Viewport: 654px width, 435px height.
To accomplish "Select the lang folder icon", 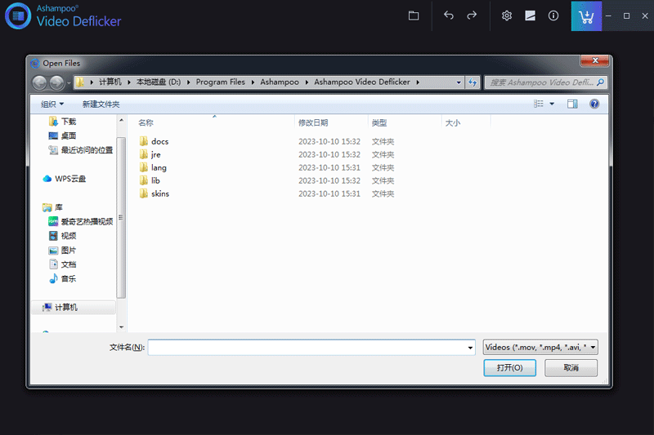I will coord(144,167).
